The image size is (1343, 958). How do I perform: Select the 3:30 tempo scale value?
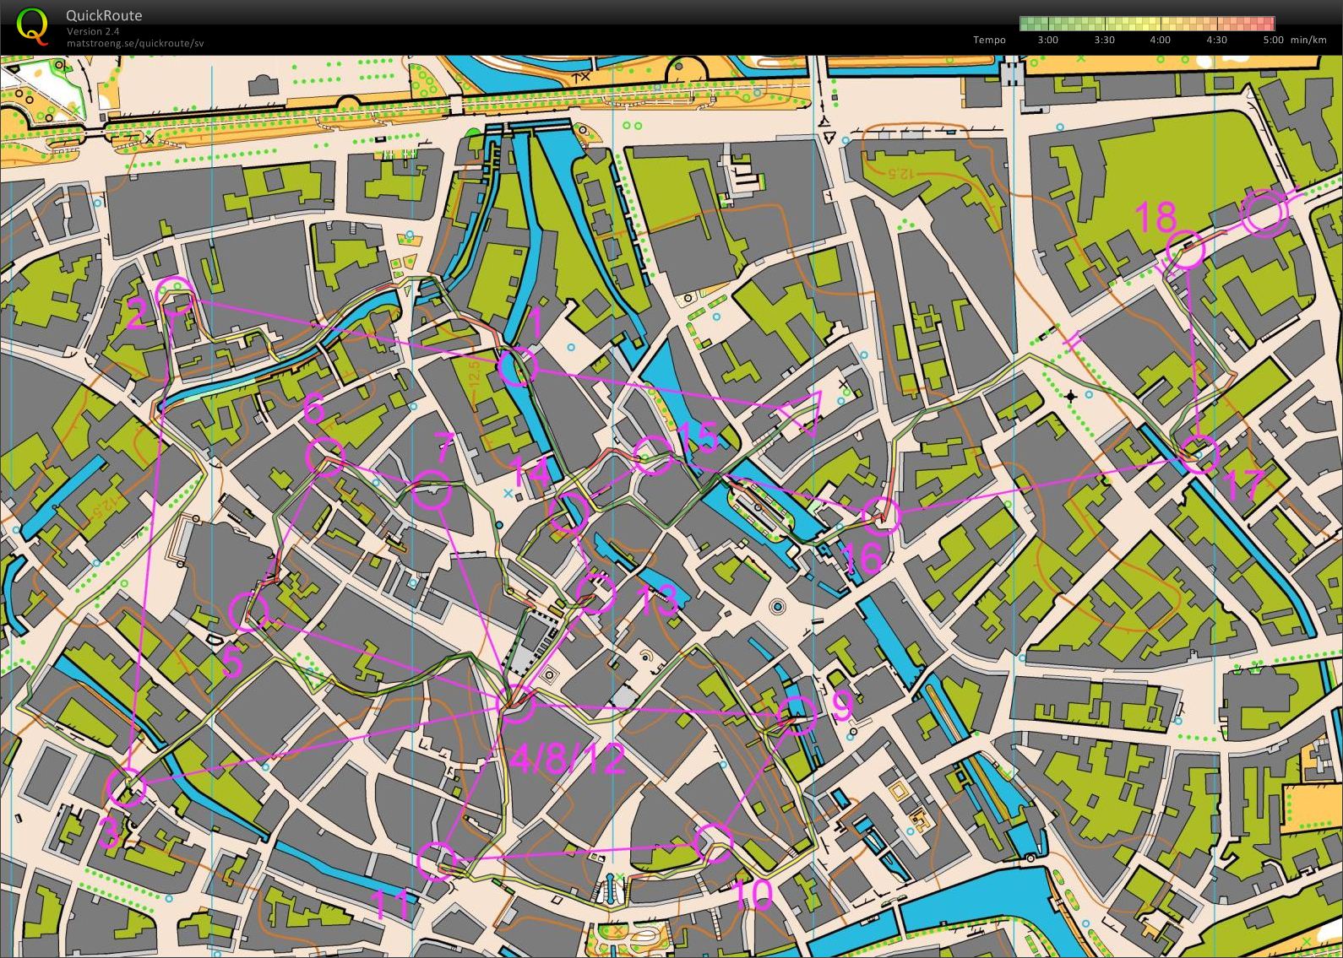click(x=1104, y=40)
